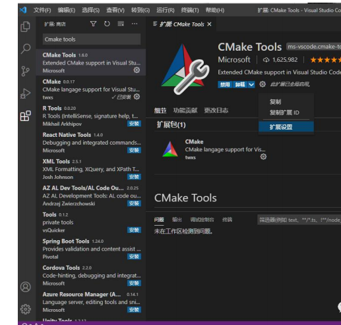Open the Manage gear in activity bar
This screenshot has width=341, height=325.
point(26,309)
